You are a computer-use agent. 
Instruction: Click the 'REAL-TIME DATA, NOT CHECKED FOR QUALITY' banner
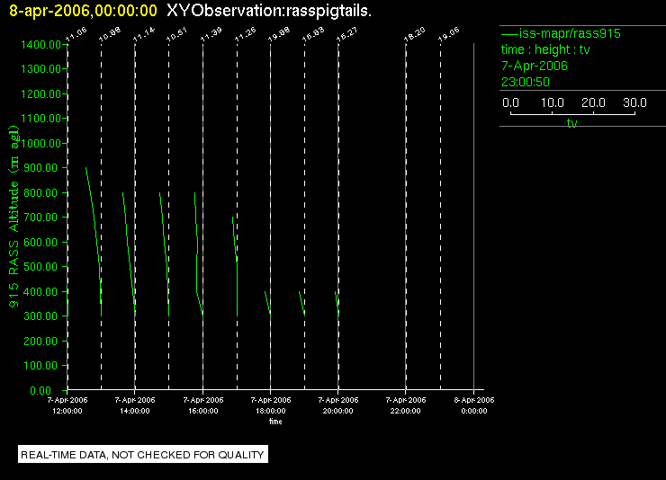(x=143, y=455)
